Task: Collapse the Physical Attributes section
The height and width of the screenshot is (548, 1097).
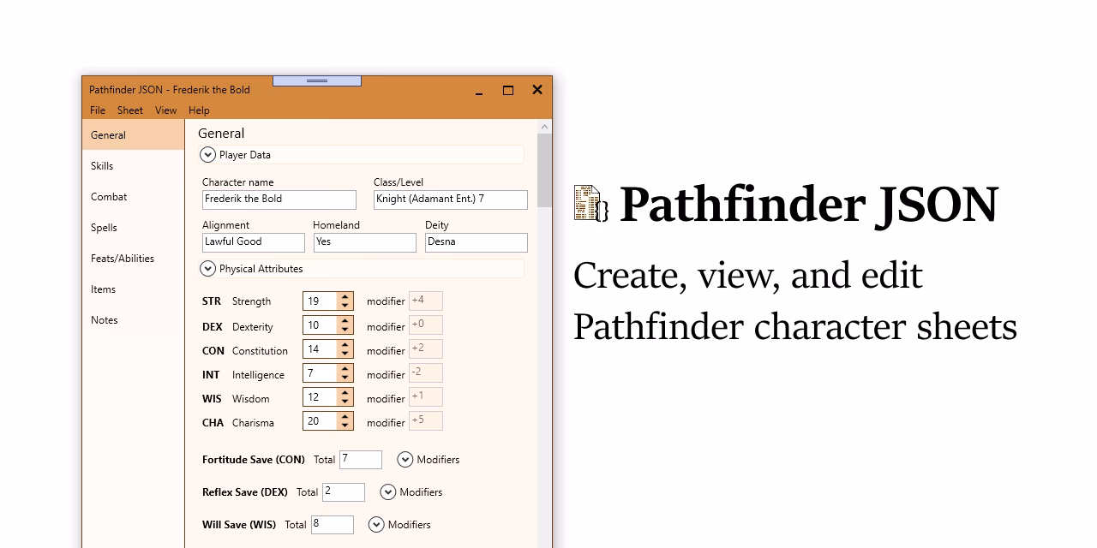Action: (207, 269)
